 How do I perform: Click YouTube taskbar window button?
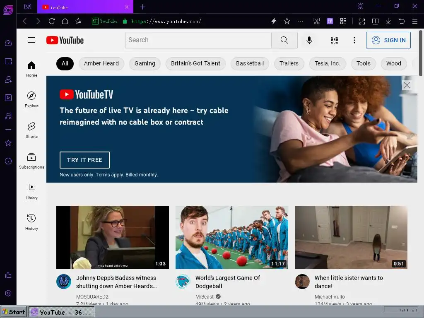(x=62, y=312)
